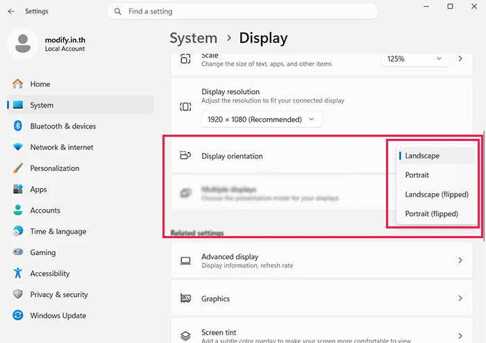Open Privacy & security settings
The image size is (486, 343).
point(81,294)
